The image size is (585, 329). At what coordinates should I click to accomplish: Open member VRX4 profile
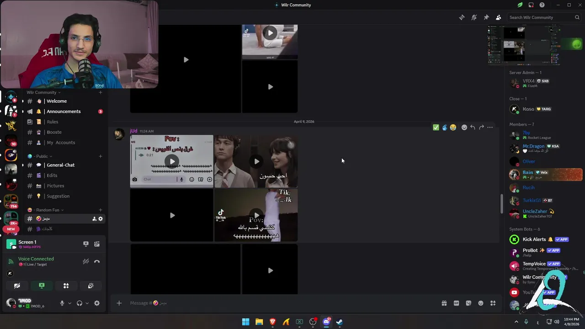(546, 83)
